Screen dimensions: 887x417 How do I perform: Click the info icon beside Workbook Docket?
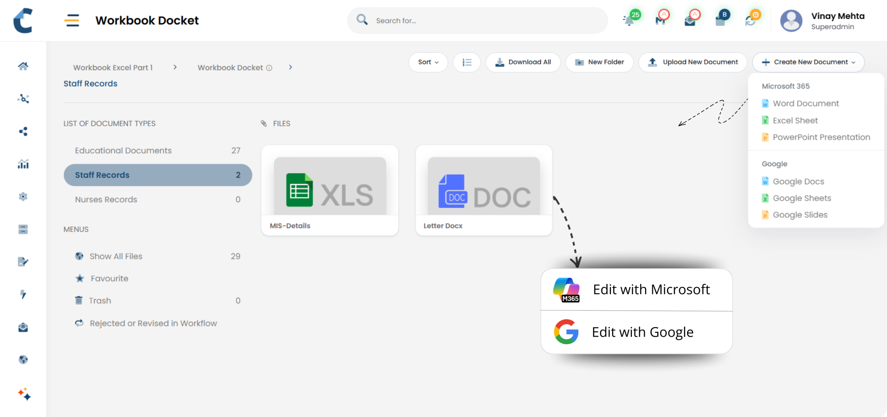point(269,68)
